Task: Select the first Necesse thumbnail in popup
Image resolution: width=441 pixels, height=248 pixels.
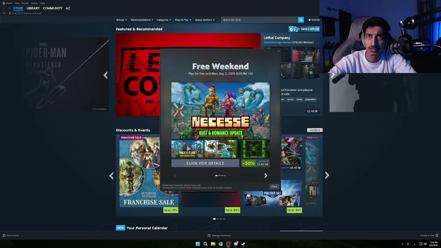Action: point(187,148)
